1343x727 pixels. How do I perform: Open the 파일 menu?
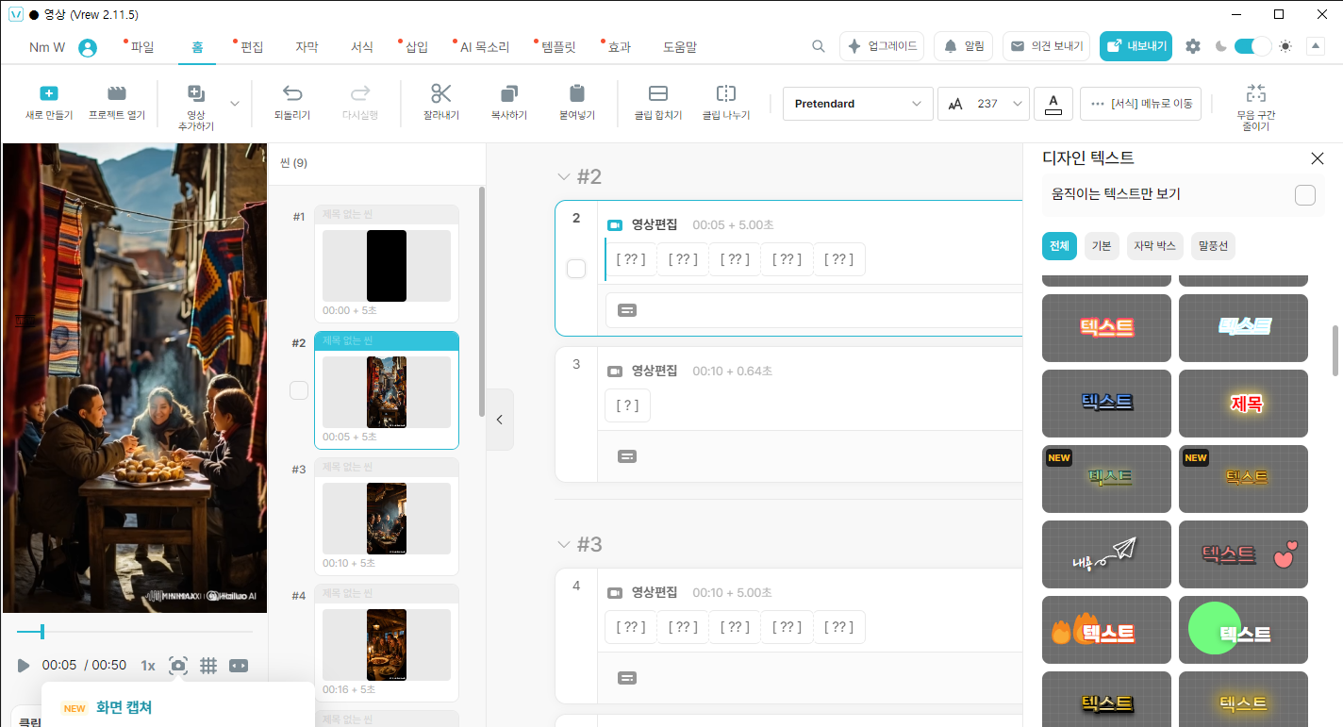(x=142, y=46)
